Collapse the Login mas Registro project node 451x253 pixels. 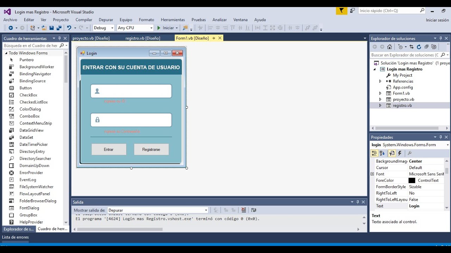point(375,69)
